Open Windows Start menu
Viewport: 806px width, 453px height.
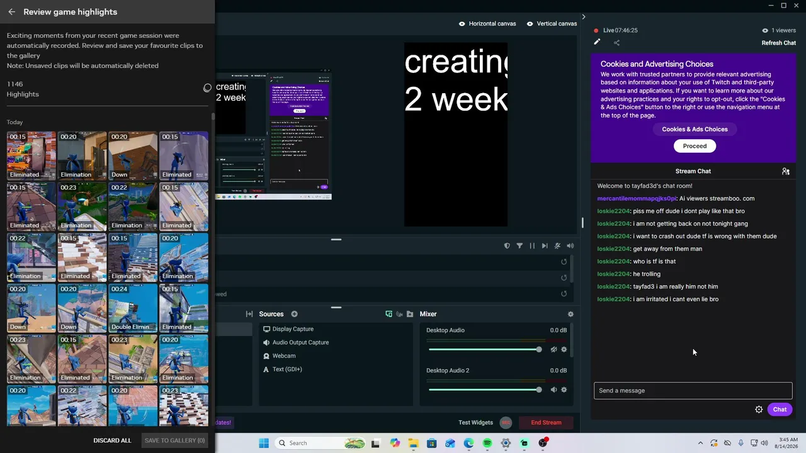[263, 443]
